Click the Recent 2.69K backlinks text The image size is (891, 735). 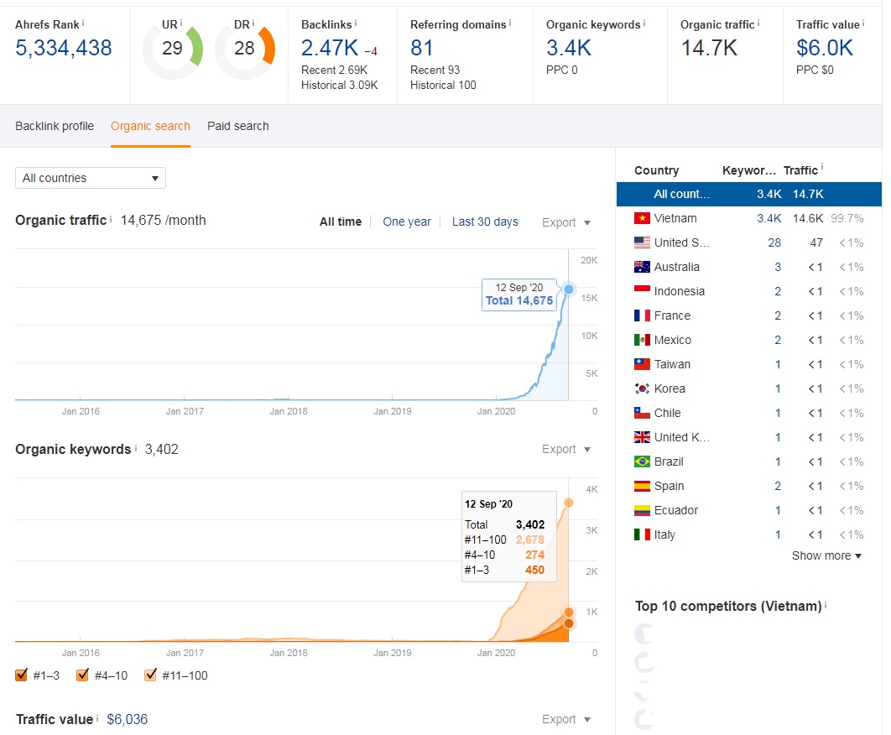pyautogui.click(x=334, y=70)
